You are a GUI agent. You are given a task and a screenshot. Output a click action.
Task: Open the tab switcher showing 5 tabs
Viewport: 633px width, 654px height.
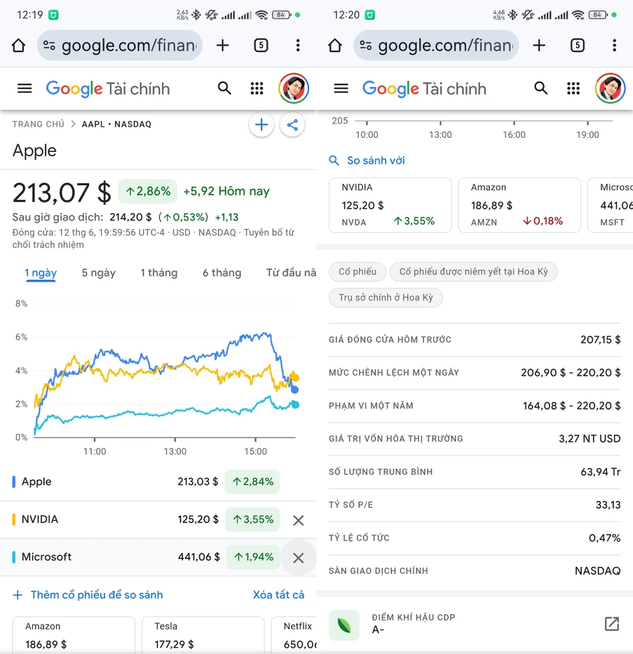(261, 45)
